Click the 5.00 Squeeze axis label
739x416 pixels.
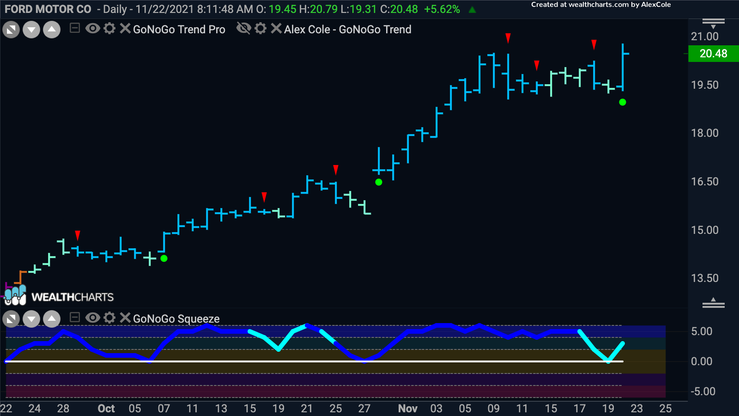coord(702,331)
